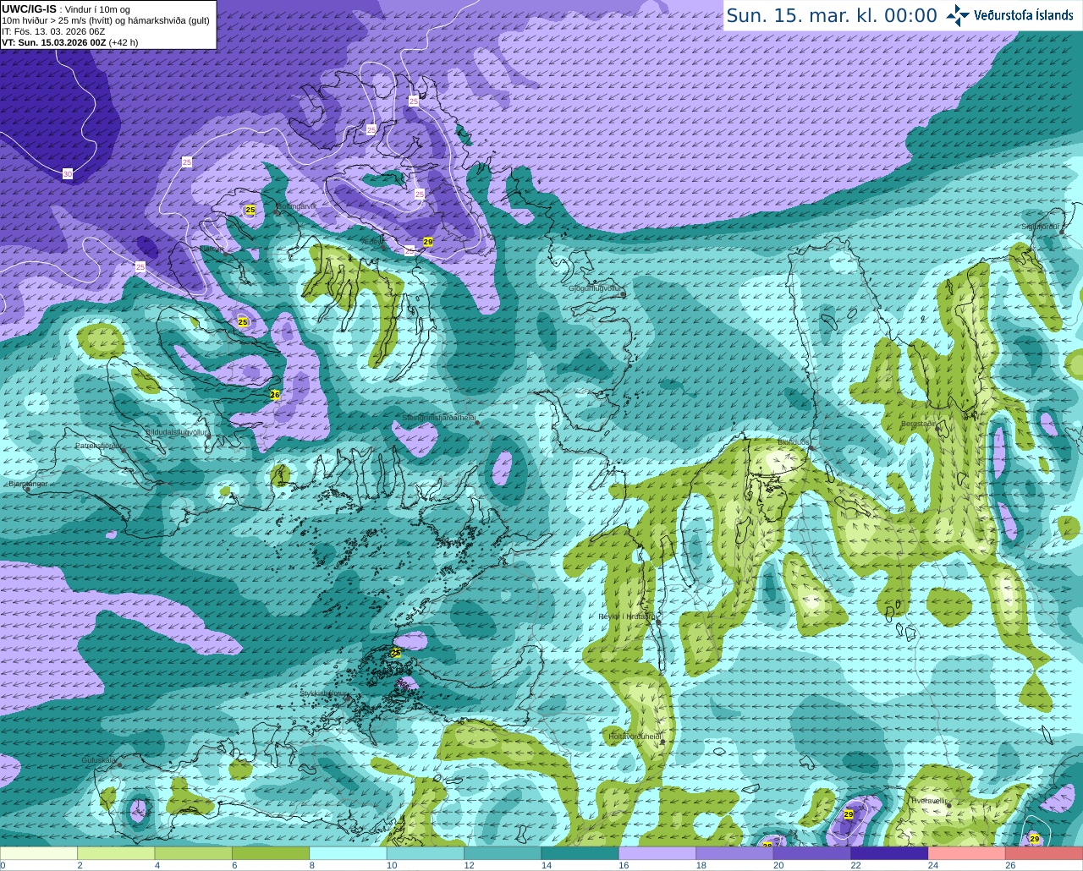Click the number 26 on legend scale
This screenshot has height=871, width=1083.
[1010, 866]
